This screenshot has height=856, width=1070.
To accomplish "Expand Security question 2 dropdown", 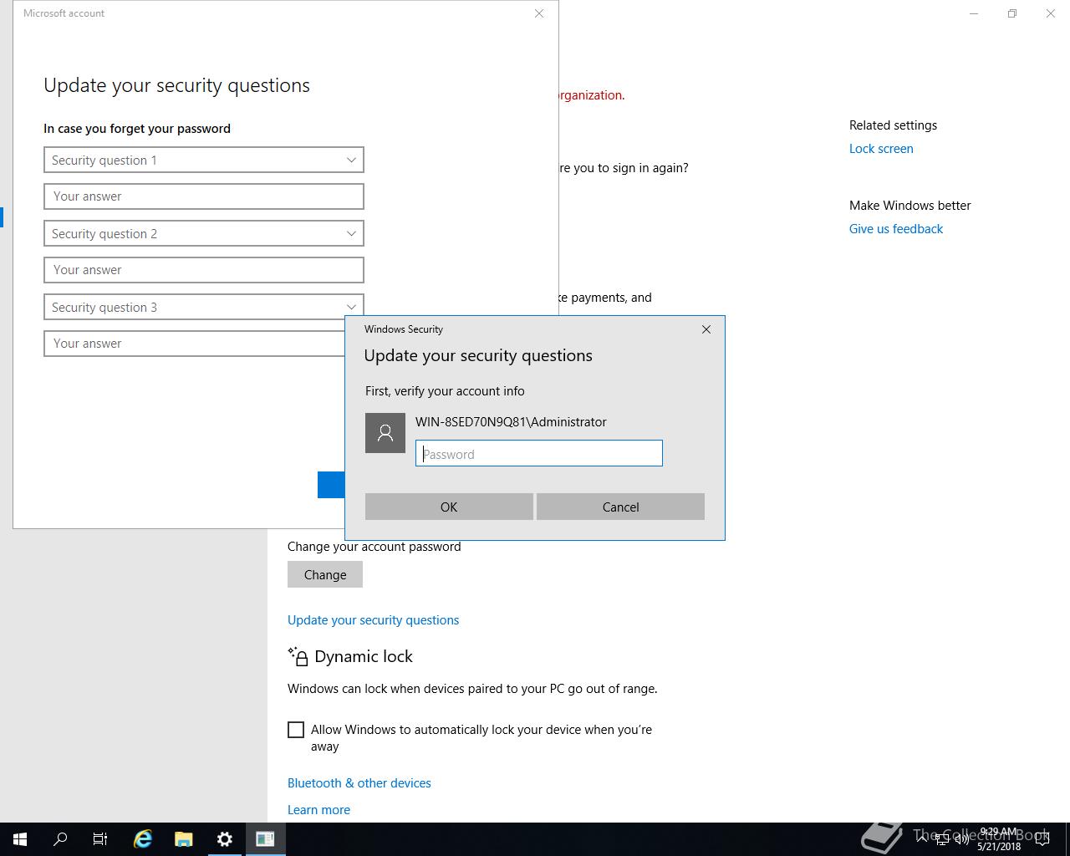I will tap(204, 233).
